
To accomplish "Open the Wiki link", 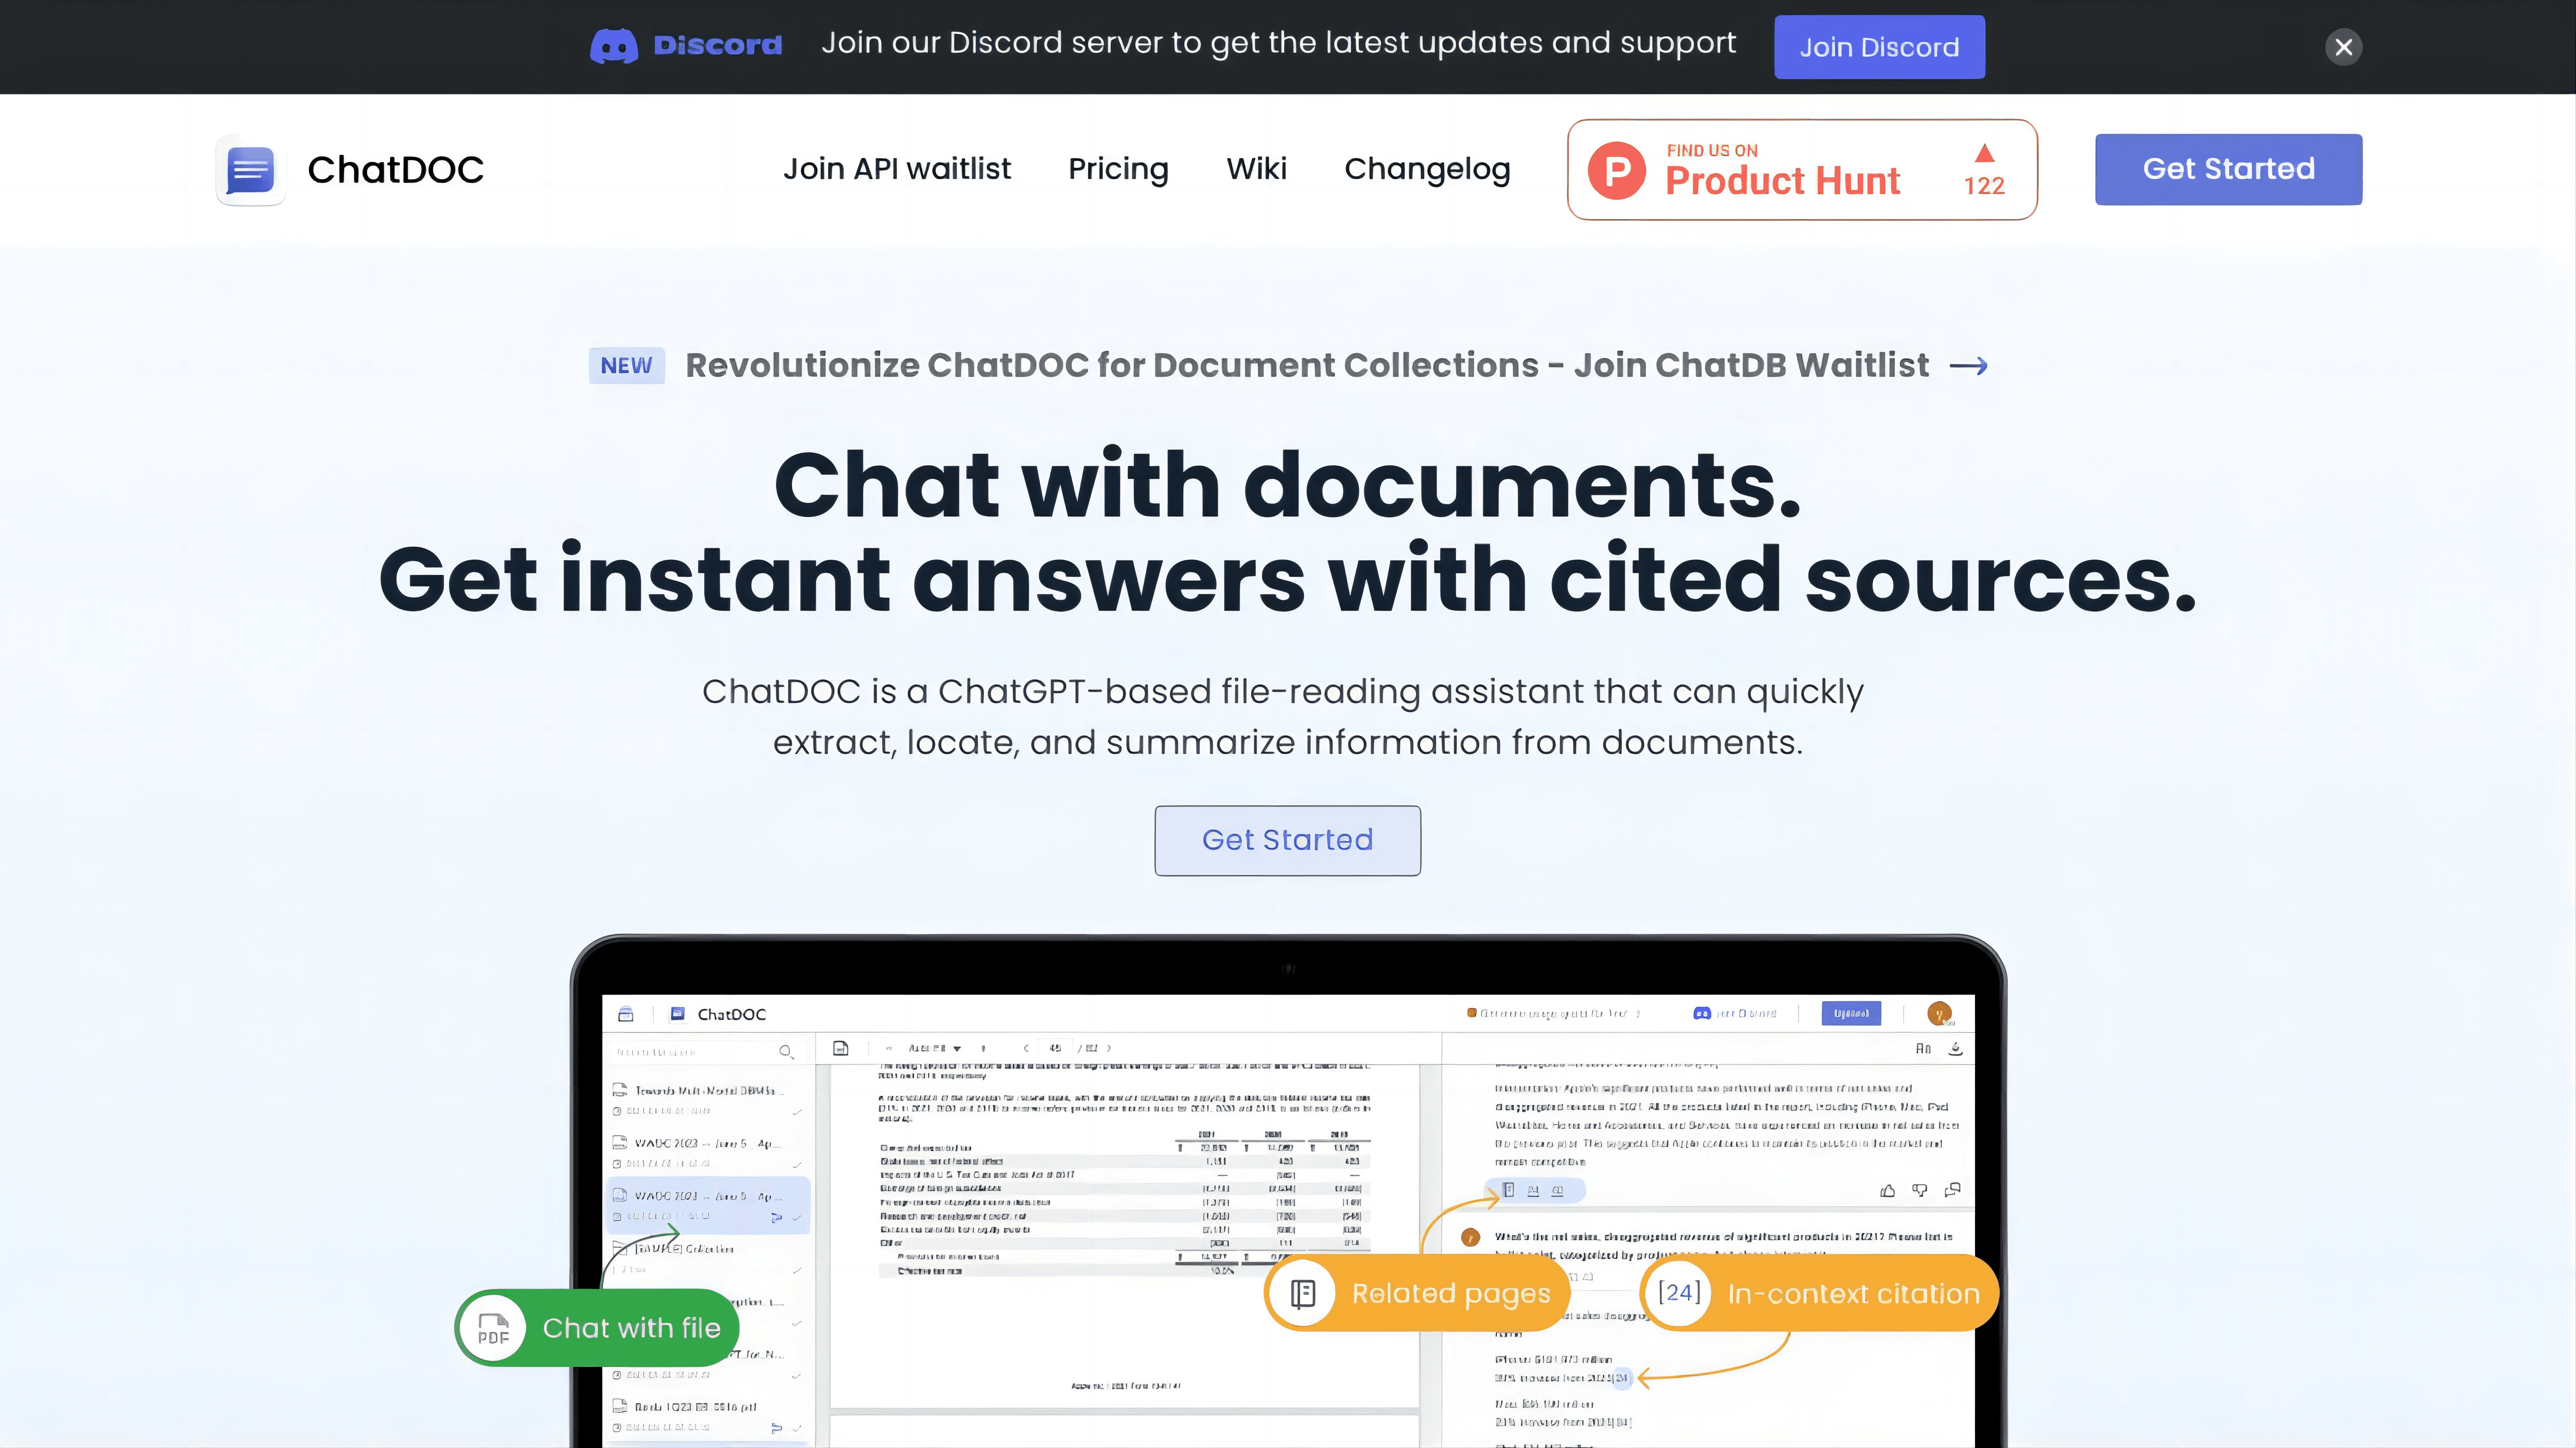I will point(1256,169).
